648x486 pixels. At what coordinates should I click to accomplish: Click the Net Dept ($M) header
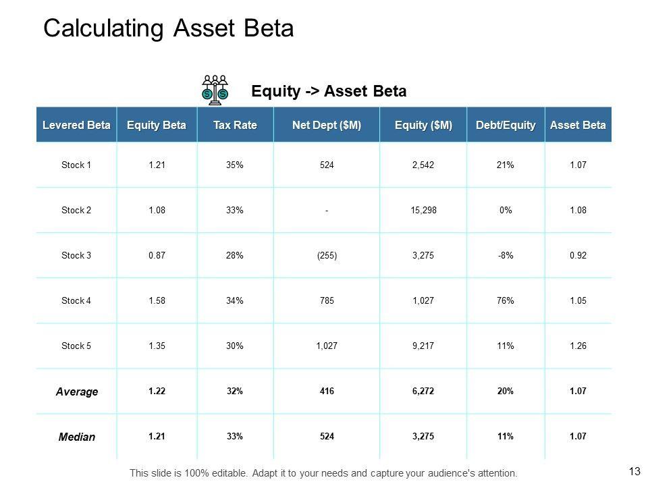click(327, 125)
